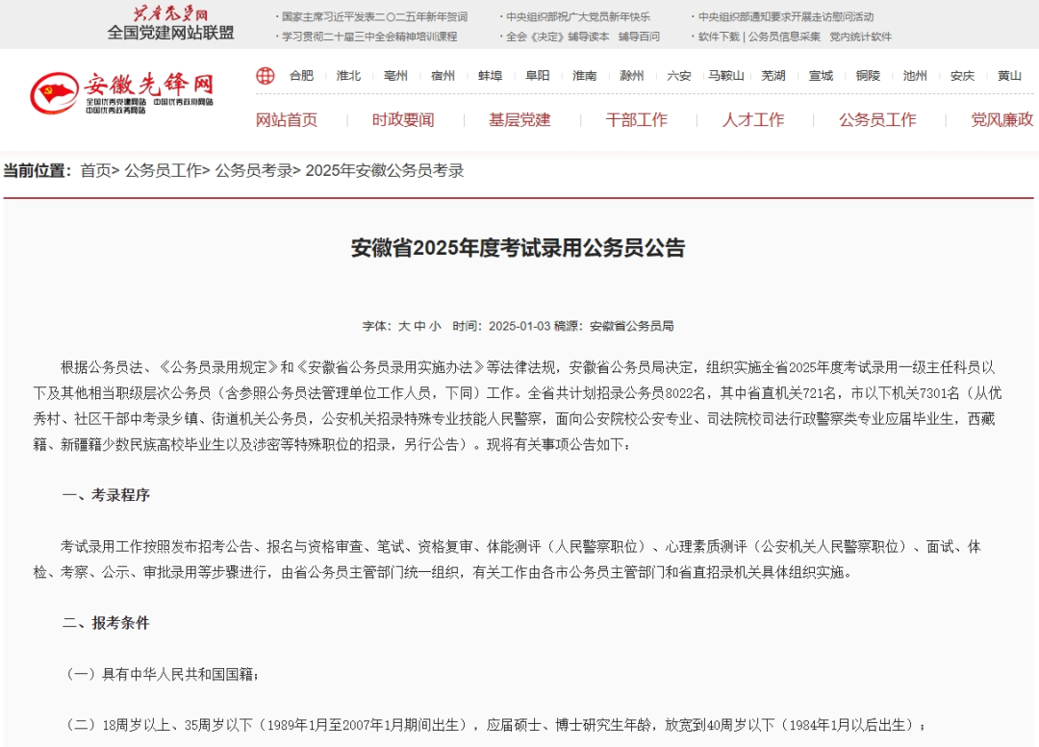Open the 党风廉政 navigation item
Viewport: 1039px width, 747px height.
point(1001,120)
